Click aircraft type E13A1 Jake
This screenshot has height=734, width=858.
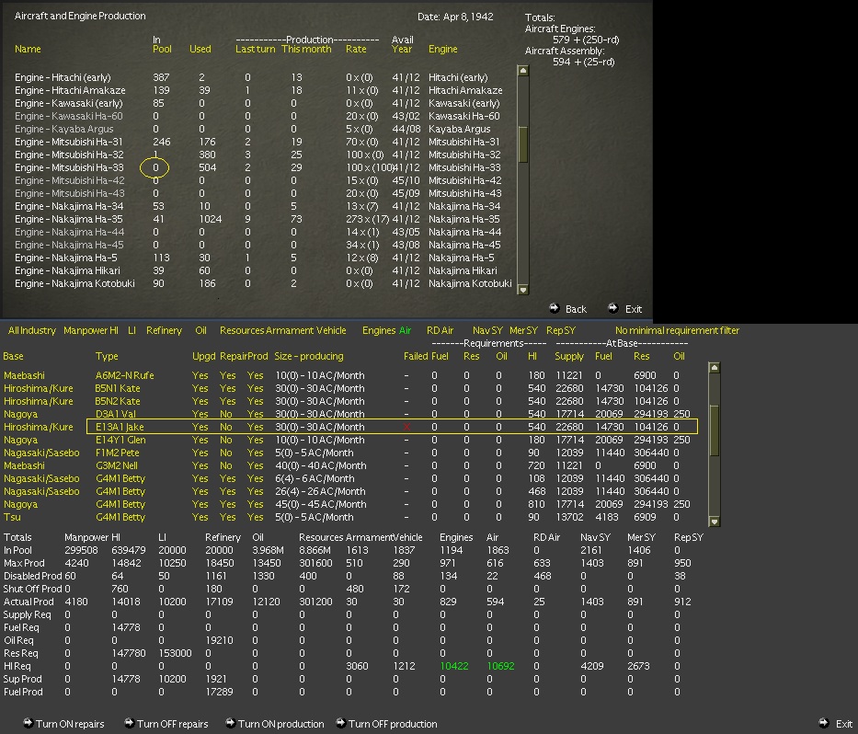point(120,427)
